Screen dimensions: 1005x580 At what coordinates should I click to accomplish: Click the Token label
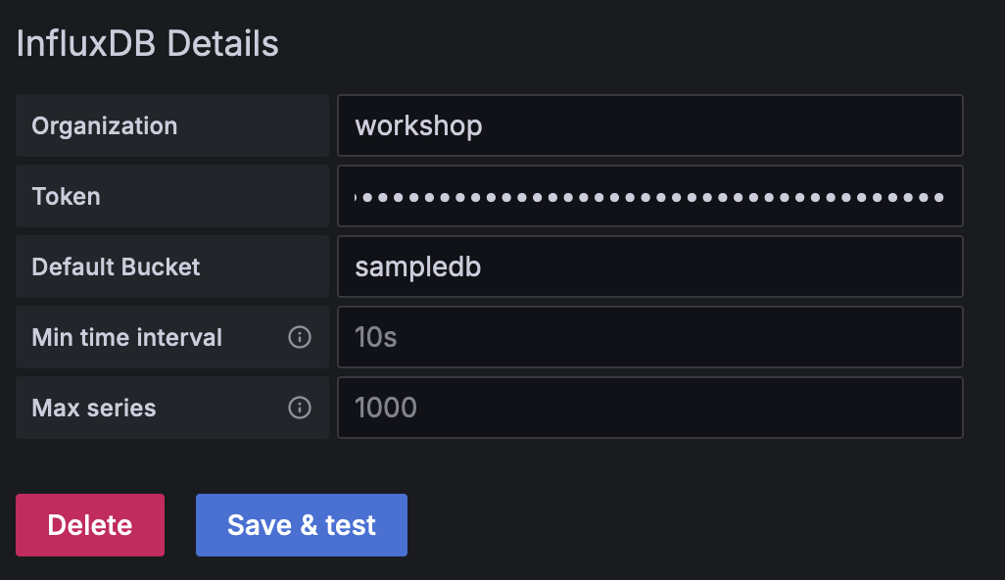point(66,197)
